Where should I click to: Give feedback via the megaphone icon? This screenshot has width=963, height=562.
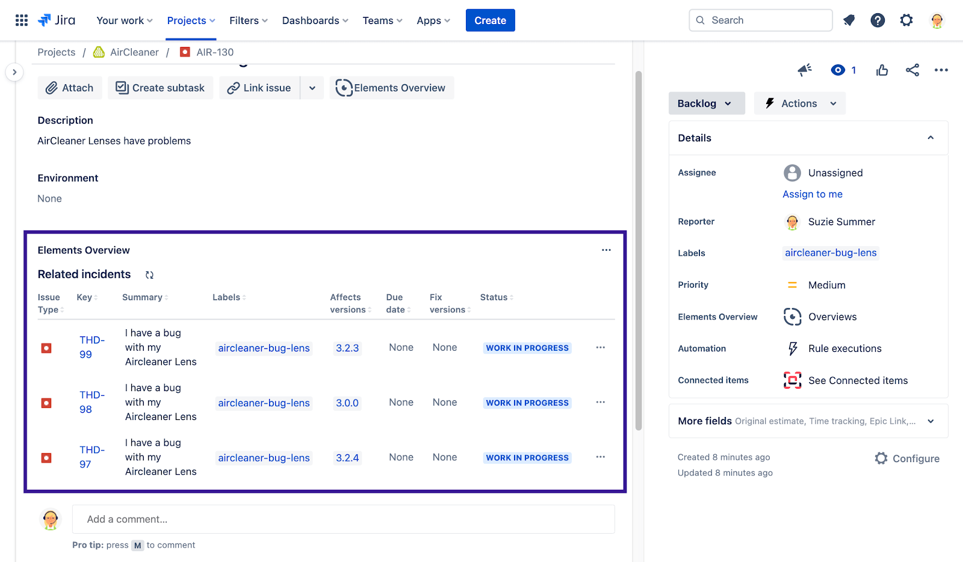pyautogui.click(x=804, y=70)
